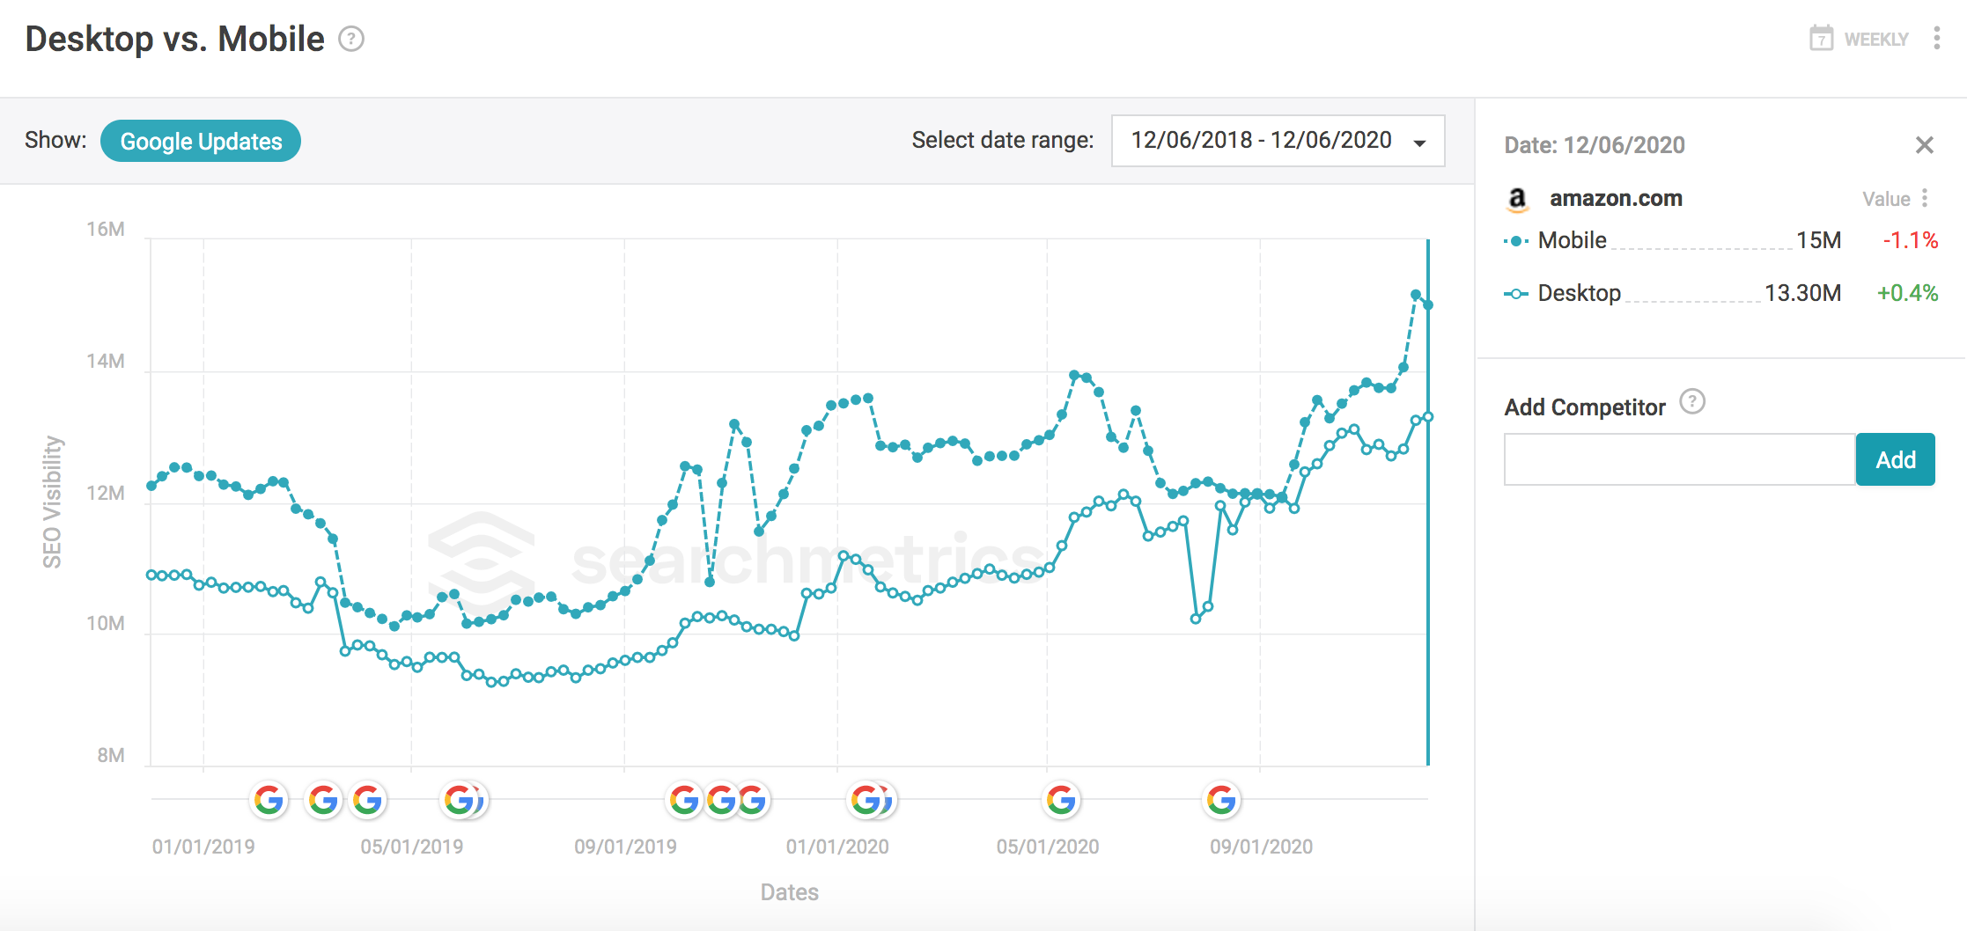
Task: Toggle the Desktop series legend marker
Action: tap(1515, 294)
